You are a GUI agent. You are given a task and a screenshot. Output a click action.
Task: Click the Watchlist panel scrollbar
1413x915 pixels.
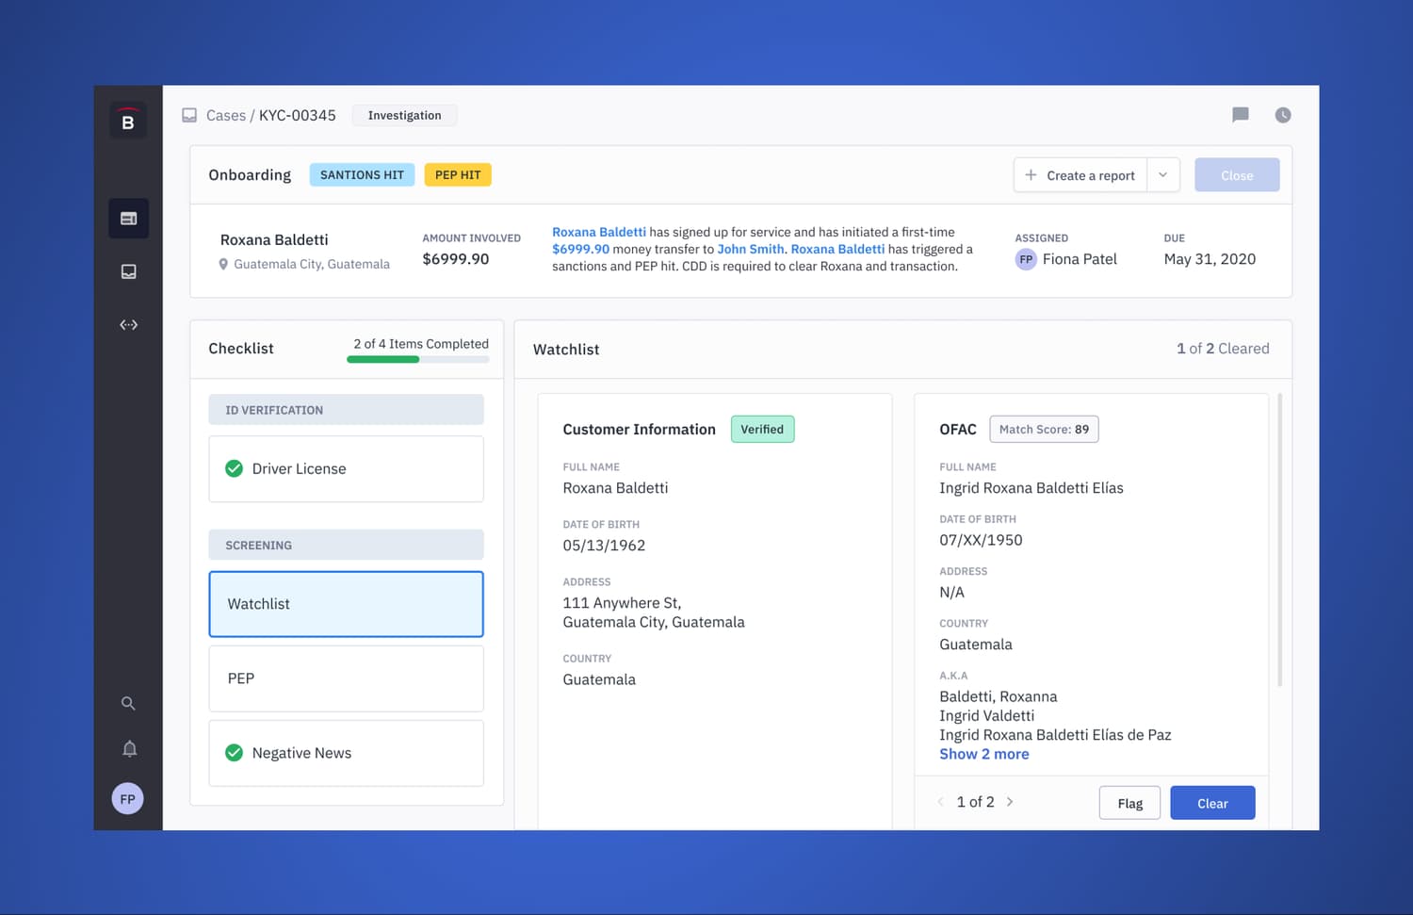point(1279,540)
